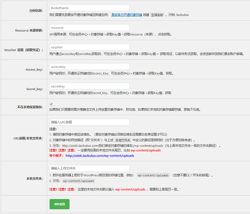250x214 pixels.
Task: Focus the 请输入上传文件夹 input field
Action: point(89,168)
